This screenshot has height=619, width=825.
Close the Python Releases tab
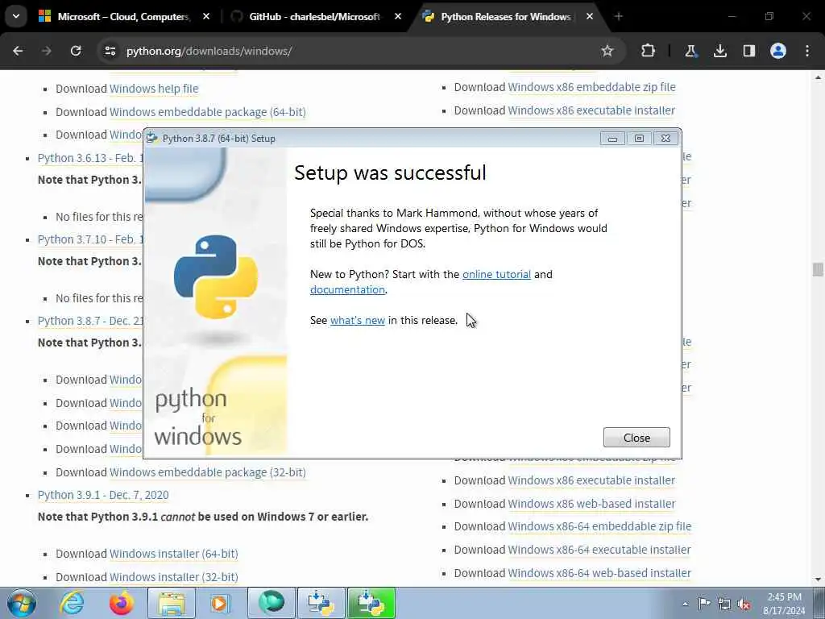589,17
